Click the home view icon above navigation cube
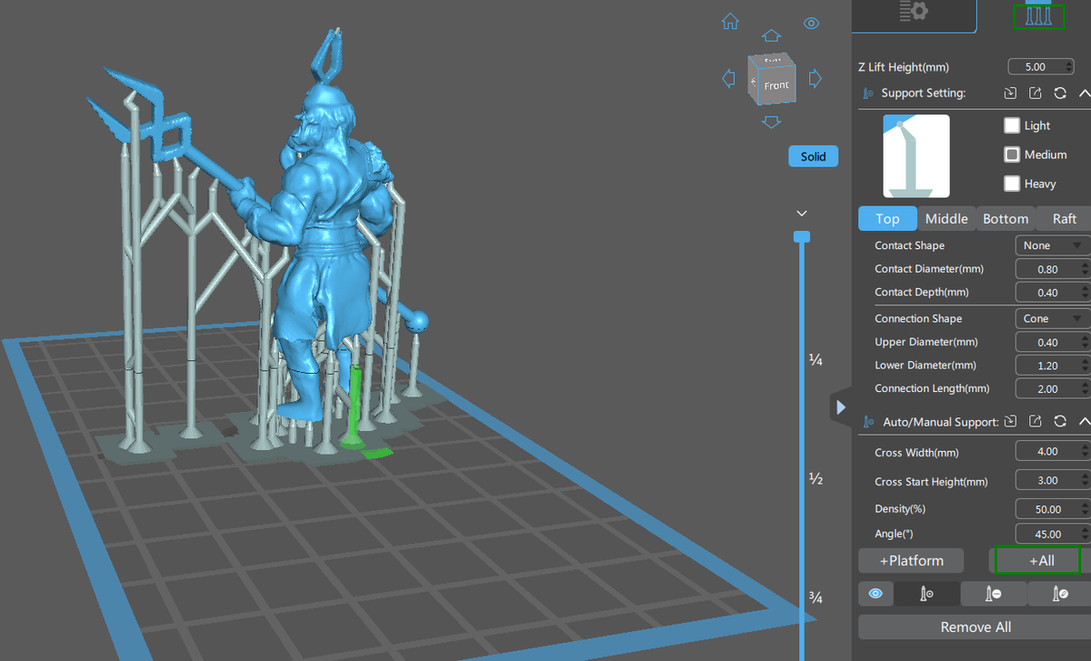1091x661 pixels. click(730, 21)
